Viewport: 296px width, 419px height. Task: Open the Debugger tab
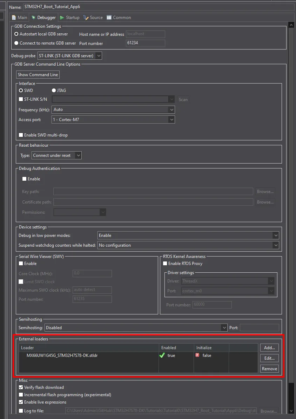click(x=44, y=17)
